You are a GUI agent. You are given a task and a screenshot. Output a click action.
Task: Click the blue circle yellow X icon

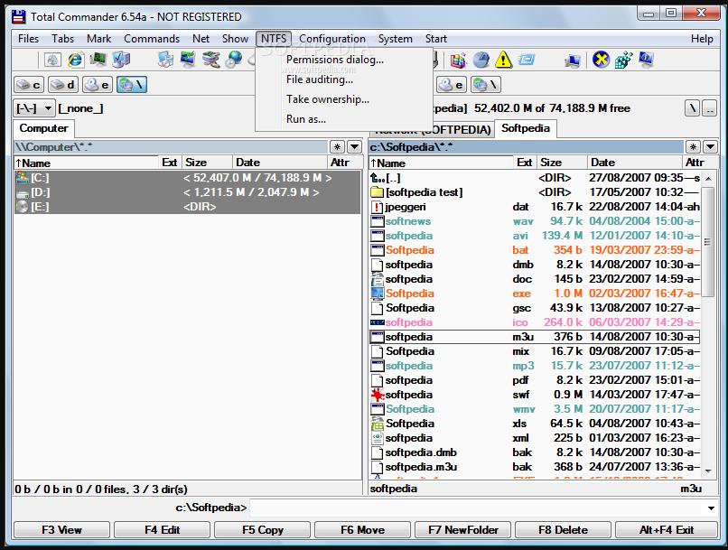click(x=601, y=60)
